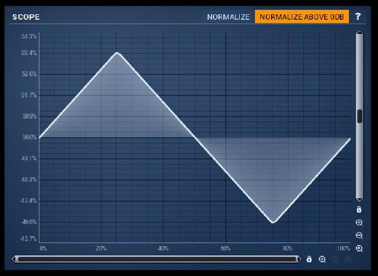Click the vertical scrollbar dark thumb handle
Image resolution: width=378 pixels, height=276 pixels.
click(359, 116)
